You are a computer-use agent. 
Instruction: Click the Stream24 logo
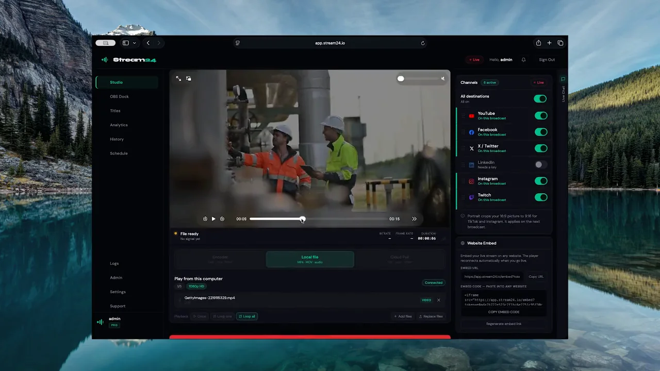pyautogui.click(x=128, y=60)
